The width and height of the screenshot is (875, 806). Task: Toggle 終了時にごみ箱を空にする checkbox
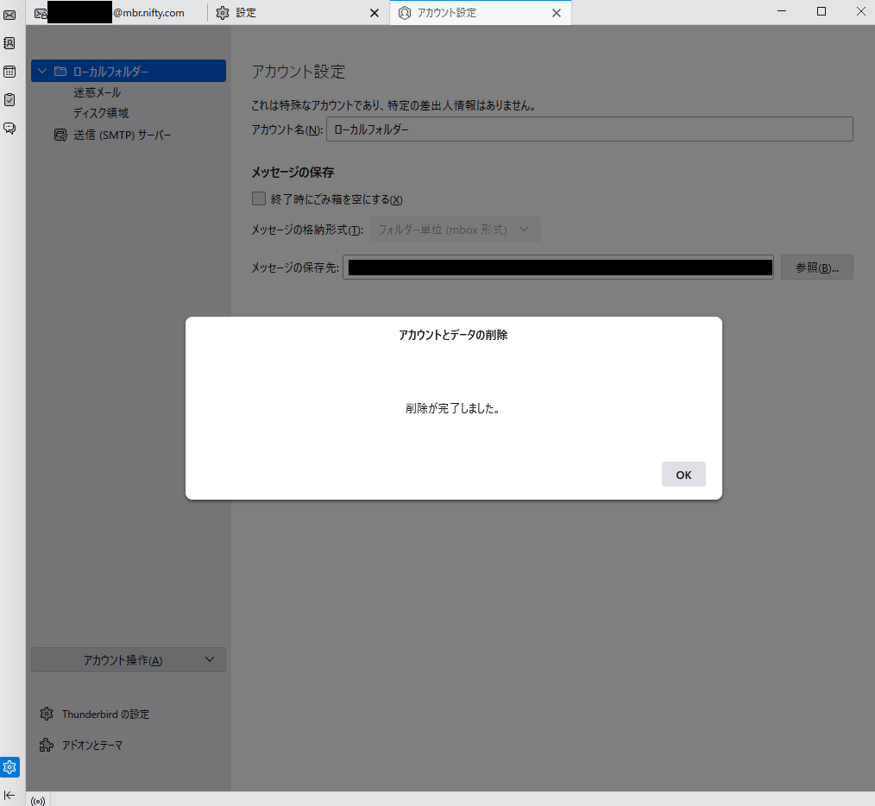pos(259,198)
